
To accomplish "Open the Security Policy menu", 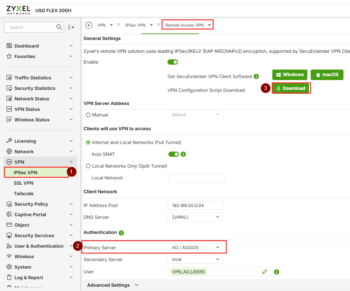I will tap(31, 204).
